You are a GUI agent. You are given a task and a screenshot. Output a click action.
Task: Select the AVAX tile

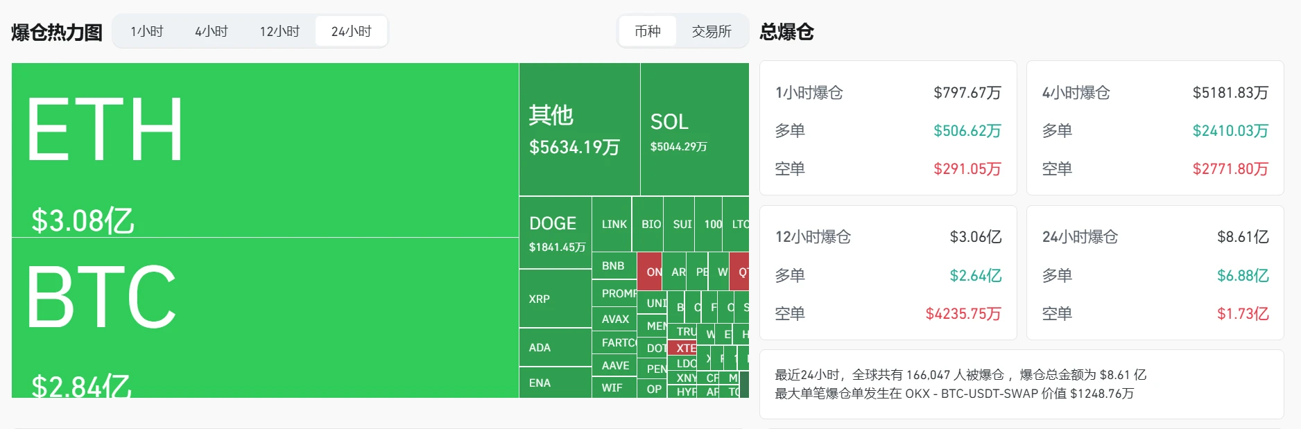[x=614, y=319]
